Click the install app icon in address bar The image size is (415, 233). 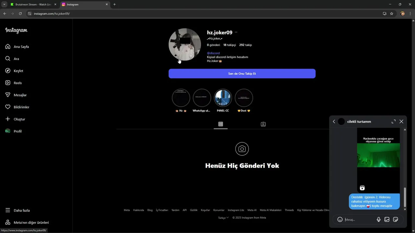385,14
